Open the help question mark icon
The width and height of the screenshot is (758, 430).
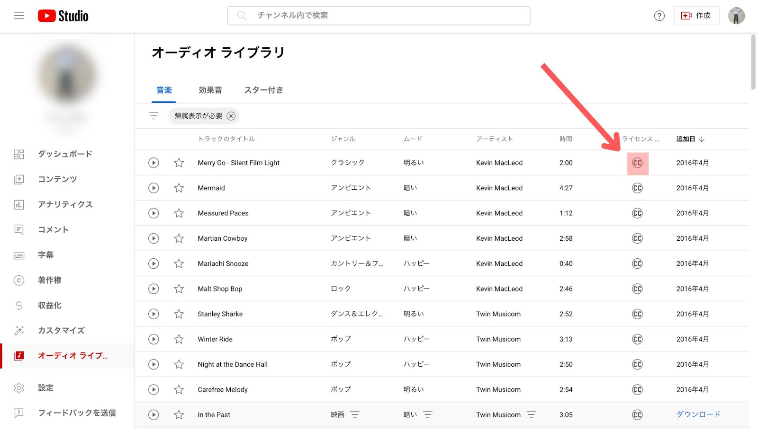[x=659, y=16]
